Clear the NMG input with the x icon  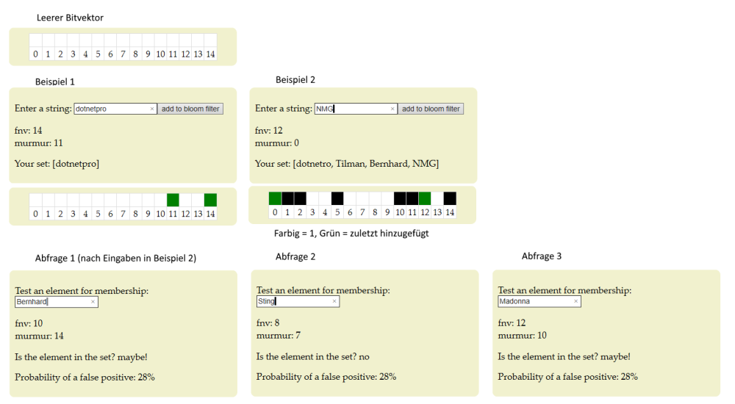point(393,109)
